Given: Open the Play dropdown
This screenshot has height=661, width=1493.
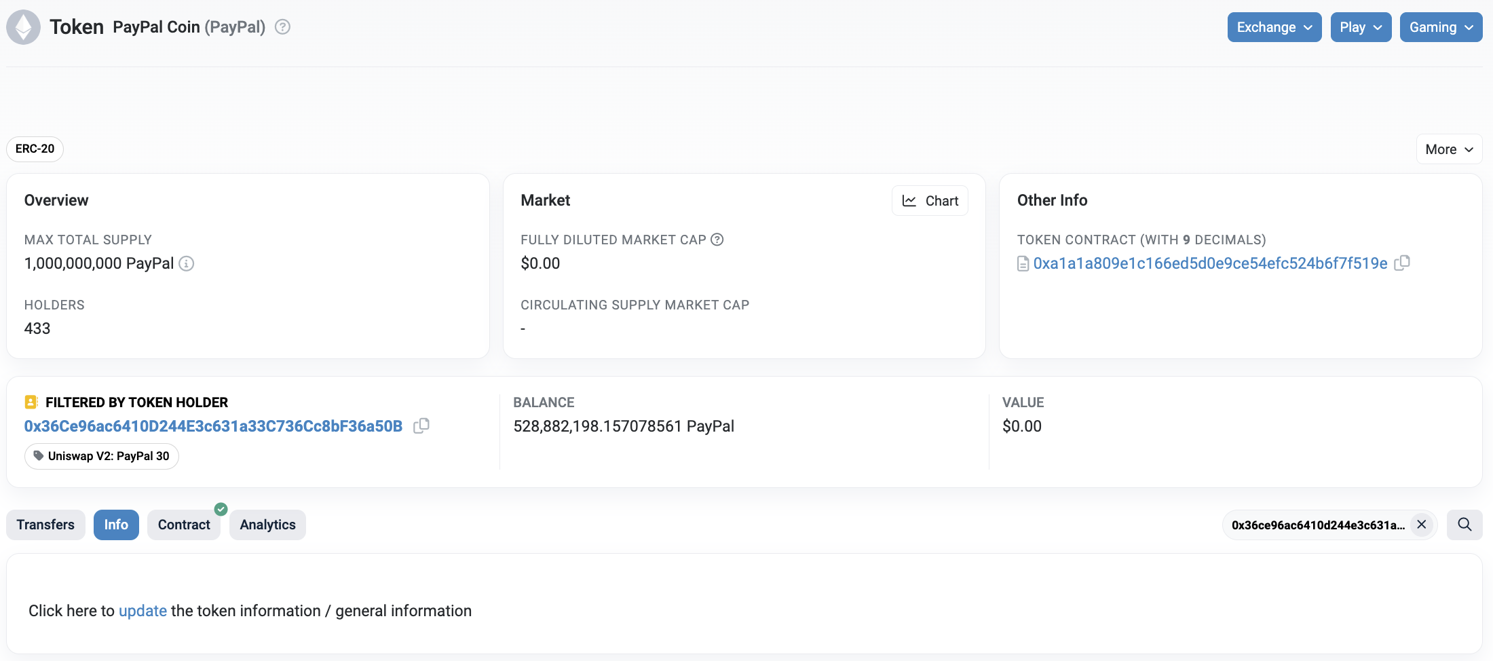Looking at the screenshot, I should 1361,27.
